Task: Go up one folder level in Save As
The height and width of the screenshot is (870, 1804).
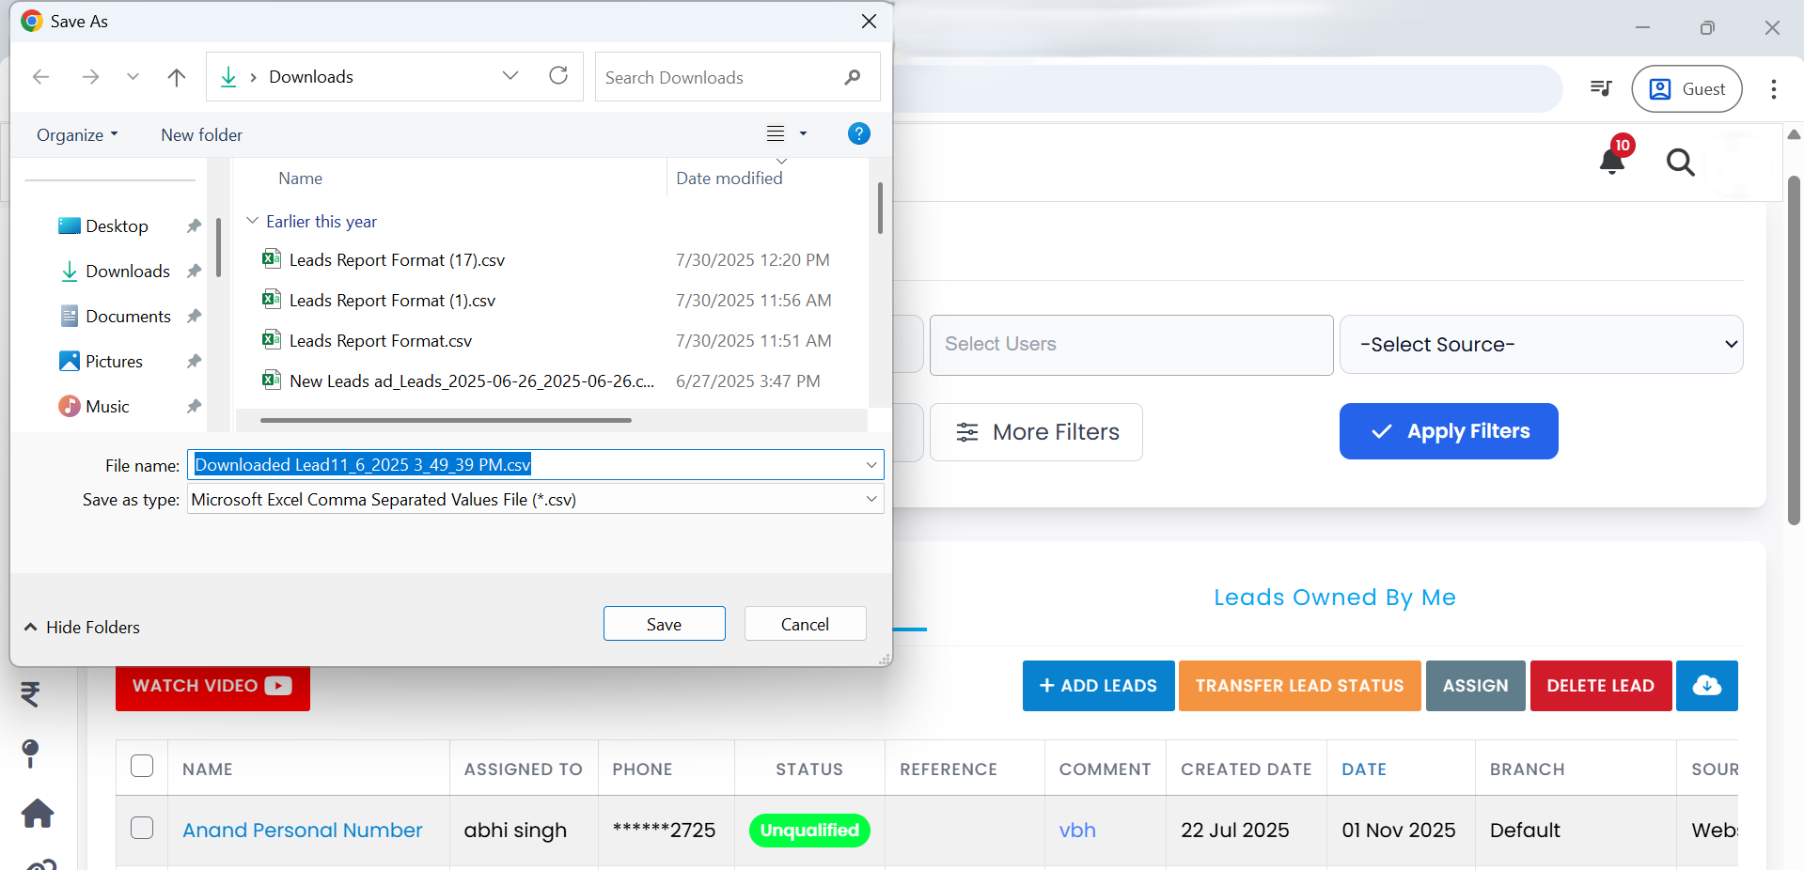Action: point(177,77)
